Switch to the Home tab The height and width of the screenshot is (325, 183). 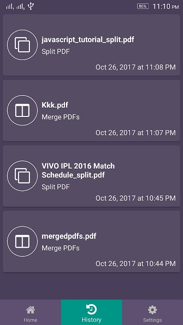pyautogui.click(x=30, y=312)
